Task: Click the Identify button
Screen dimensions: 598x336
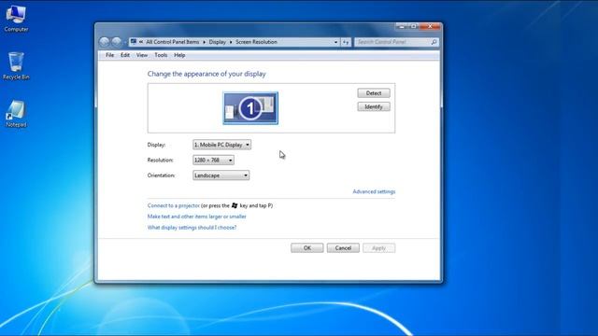Action: click(374, 106)
